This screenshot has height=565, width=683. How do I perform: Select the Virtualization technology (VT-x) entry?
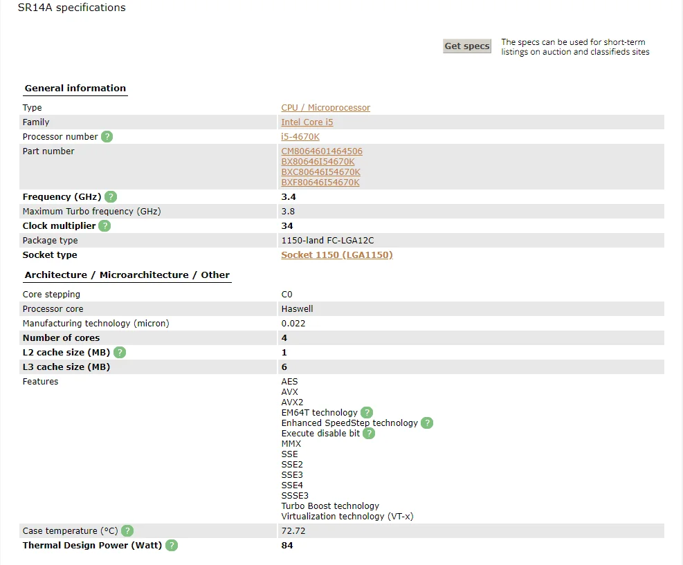point(347,517)
